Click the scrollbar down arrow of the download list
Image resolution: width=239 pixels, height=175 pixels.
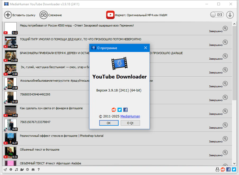(x=234, y=164)
